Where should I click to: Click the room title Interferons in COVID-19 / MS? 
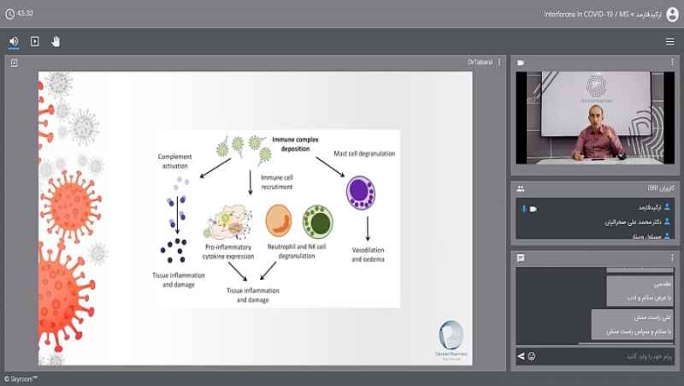pyautogui.click(x=587, y=15)
